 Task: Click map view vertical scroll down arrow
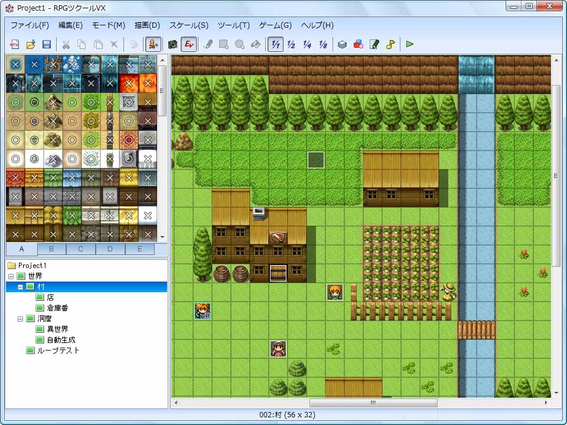click(x=556, y=393)
